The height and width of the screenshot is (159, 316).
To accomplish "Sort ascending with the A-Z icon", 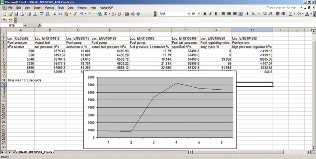I will tap(114, 14).
